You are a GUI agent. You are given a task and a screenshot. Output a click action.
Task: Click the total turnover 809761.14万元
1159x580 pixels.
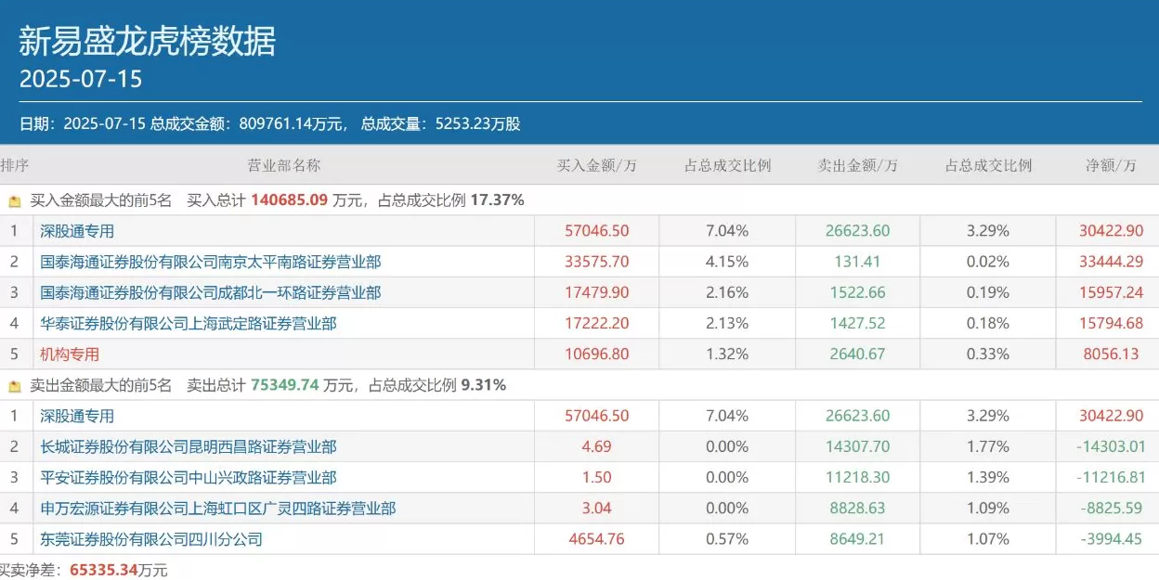coord(293,123)
